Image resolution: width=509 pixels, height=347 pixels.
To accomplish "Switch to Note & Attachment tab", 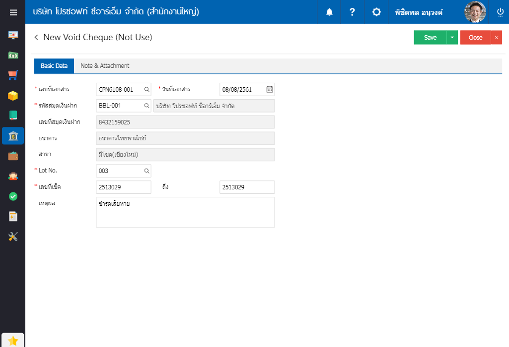I will [x=105, y=66].
